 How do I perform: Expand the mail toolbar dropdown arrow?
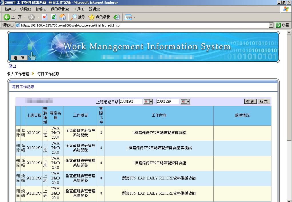[x=135, y=17]
